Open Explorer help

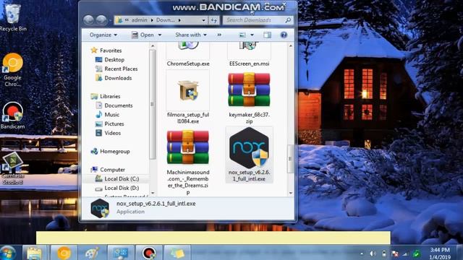(284, 35)
